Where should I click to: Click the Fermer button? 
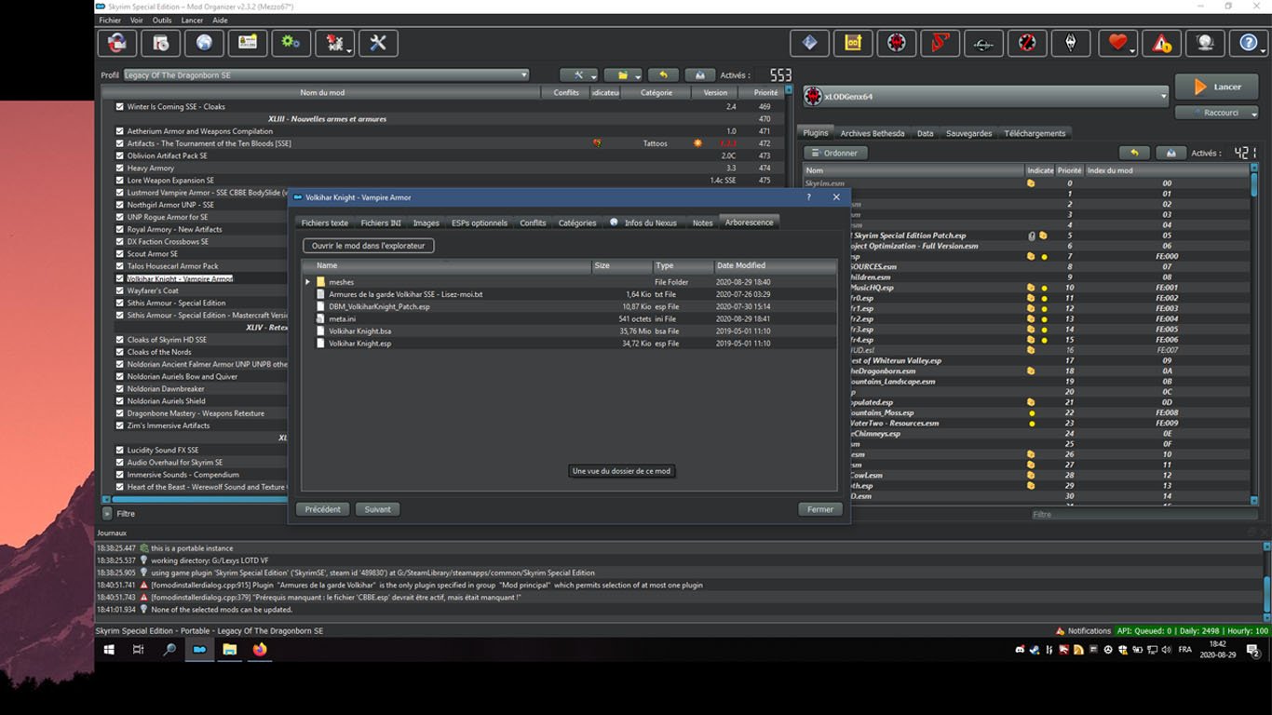tap(819, 509)
